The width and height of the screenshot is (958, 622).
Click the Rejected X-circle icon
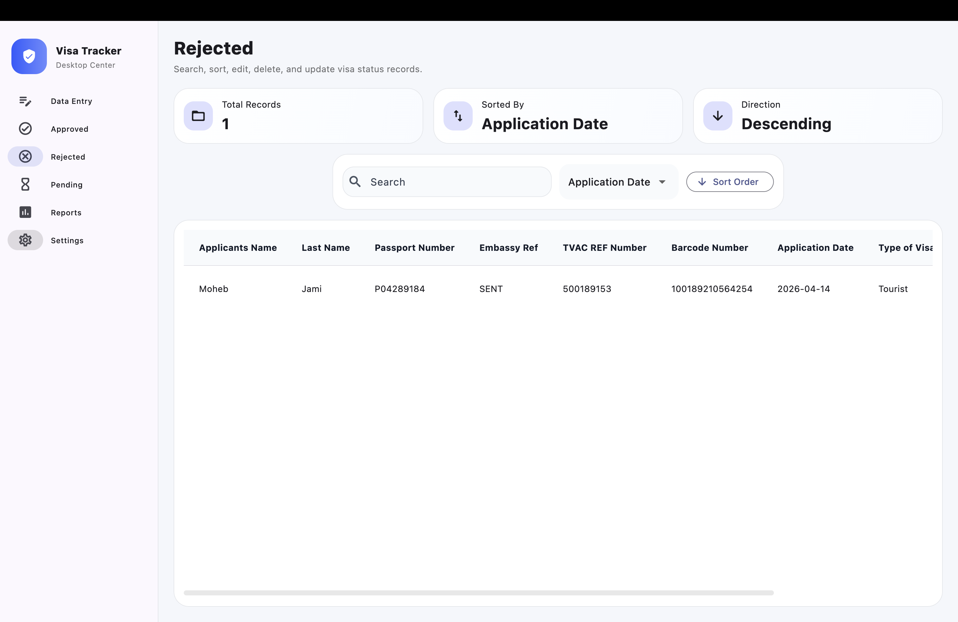pyautogui.click(x=25, y=156)
